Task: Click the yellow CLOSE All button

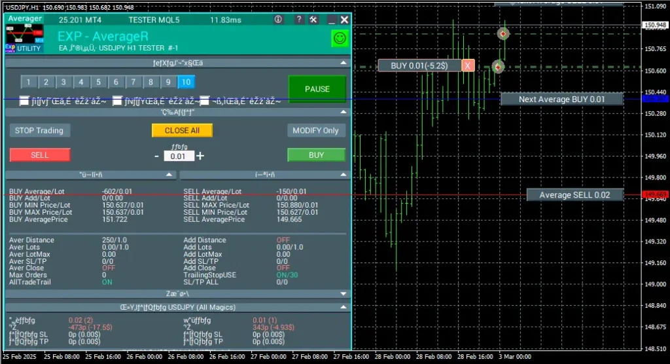Action: (182, 130)
